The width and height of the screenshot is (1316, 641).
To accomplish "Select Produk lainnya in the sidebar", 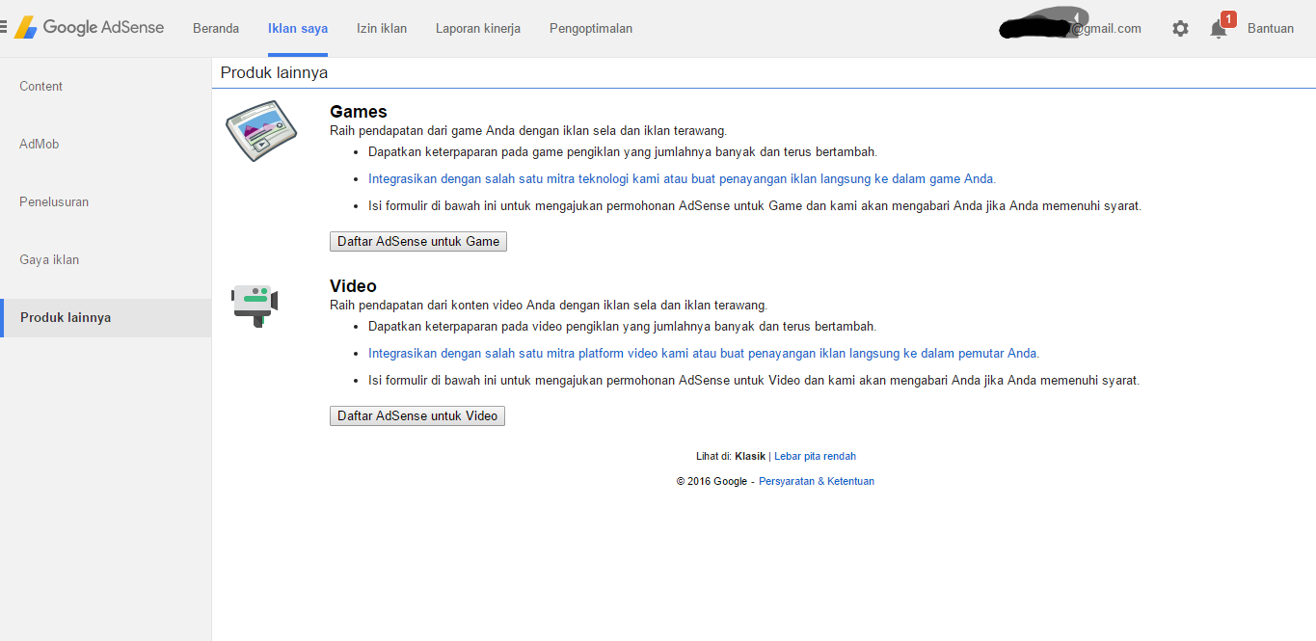I will (x=105, y=318).
